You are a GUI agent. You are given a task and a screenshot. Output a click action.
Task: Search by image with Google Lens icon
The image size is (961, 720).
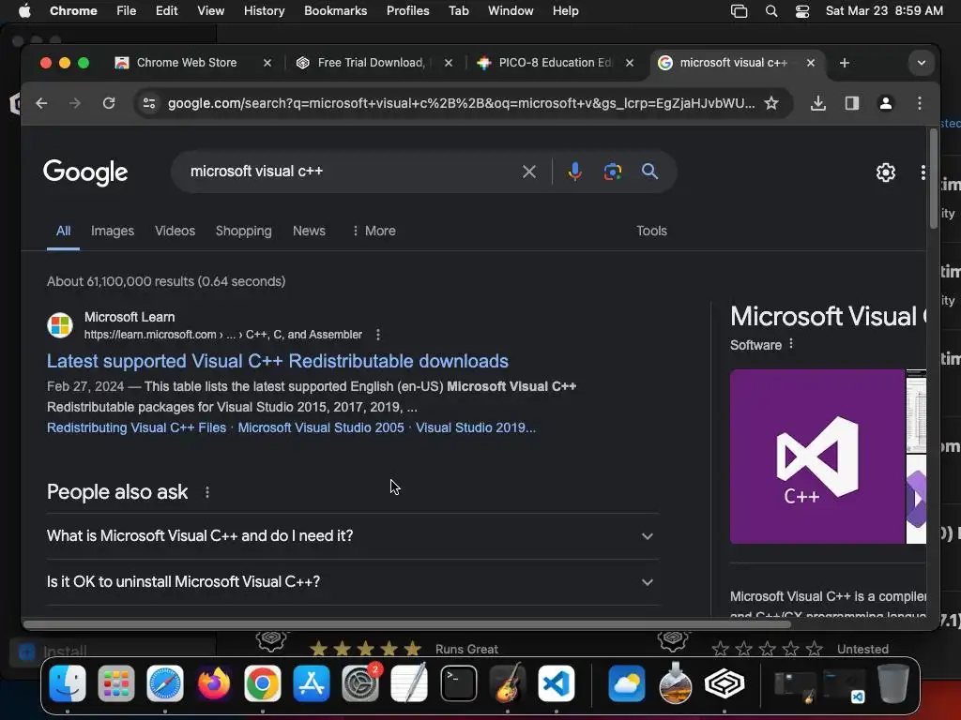pyautogui.click(x=612, y=172)
